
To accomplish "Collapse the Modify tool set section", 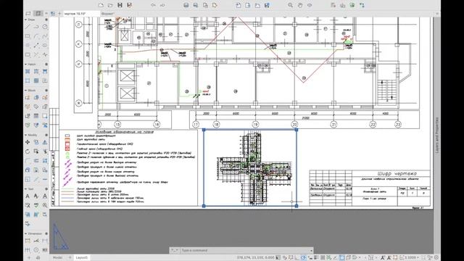I will 26,135.
